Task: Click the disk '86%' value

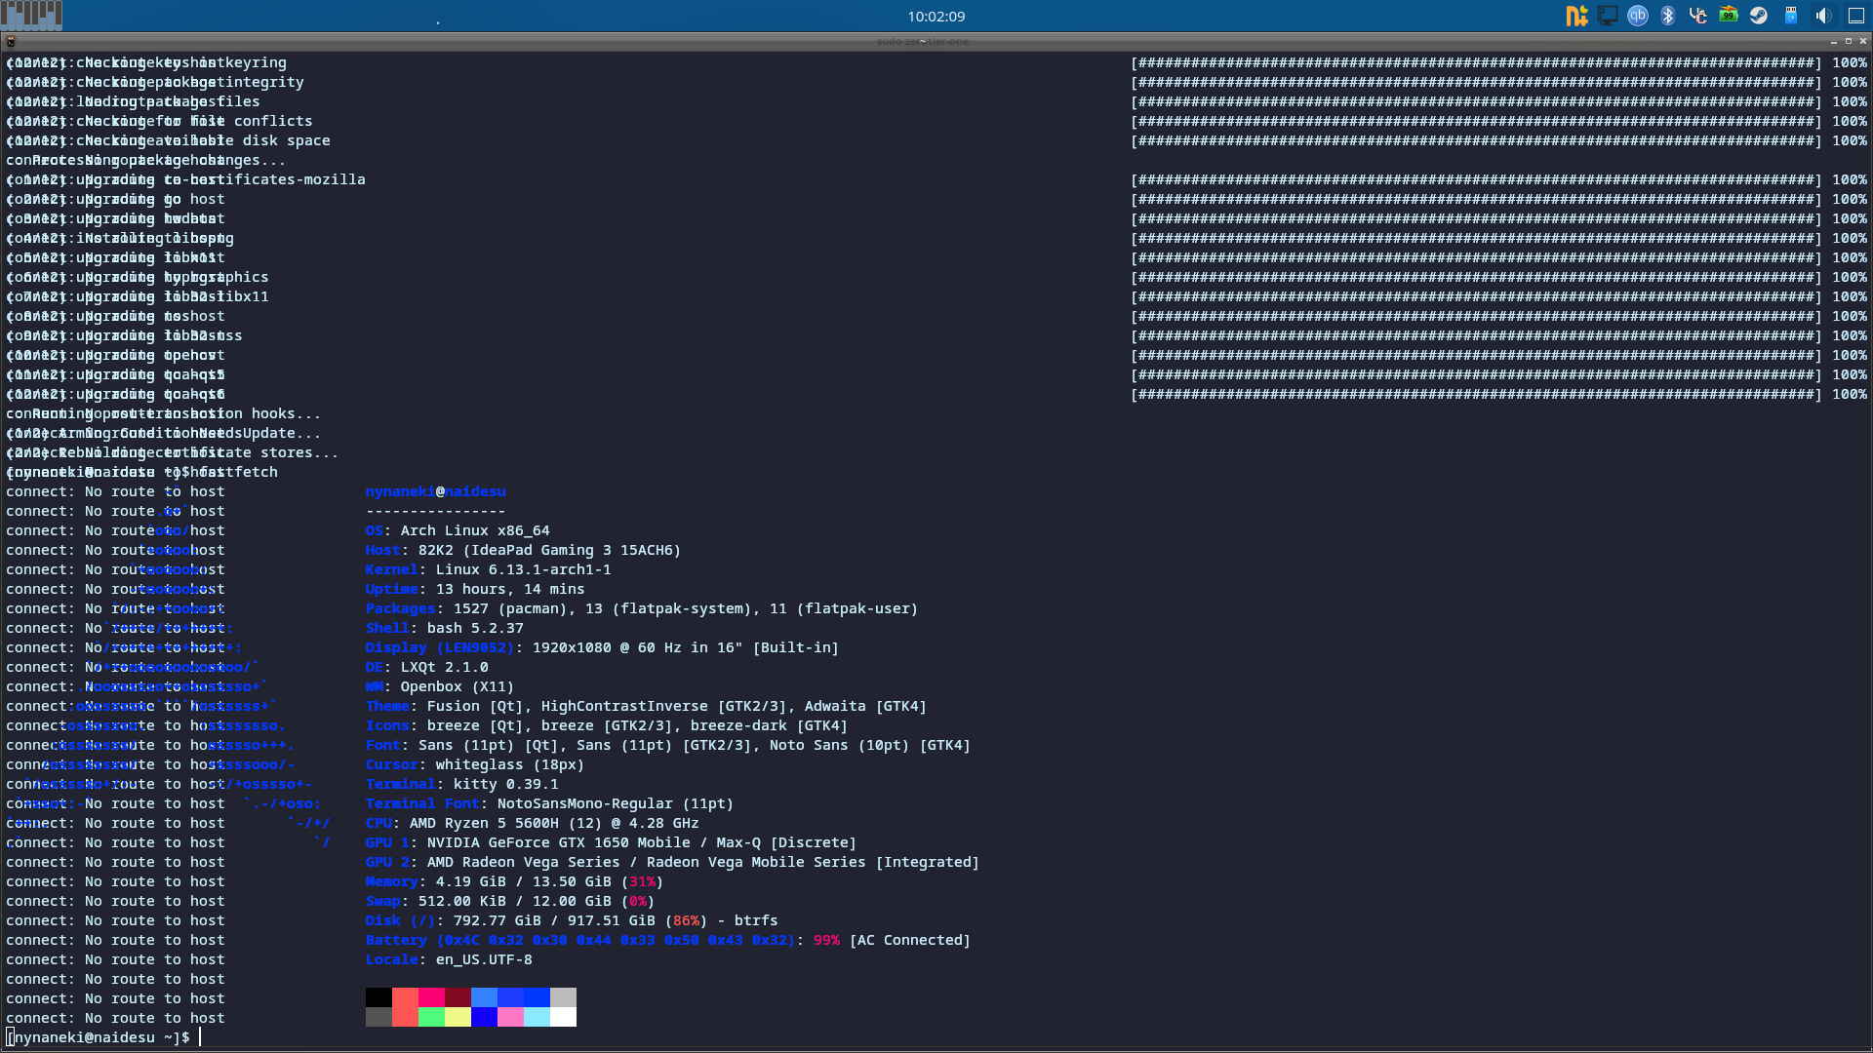Action: click(x=686, y=920)
